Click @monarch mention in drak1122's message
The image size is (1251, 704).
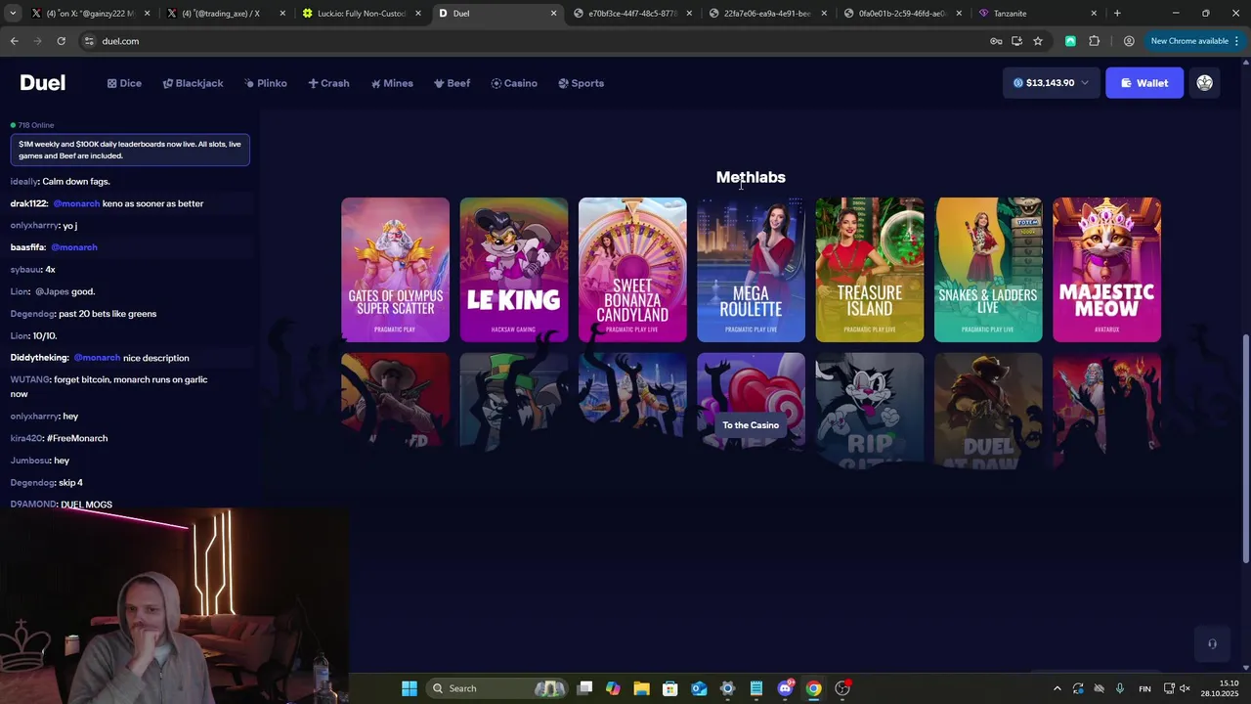pos(76,203)
